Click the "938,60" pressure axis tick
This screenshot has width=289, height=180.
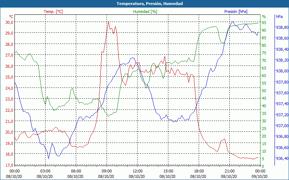click(282, 38)
